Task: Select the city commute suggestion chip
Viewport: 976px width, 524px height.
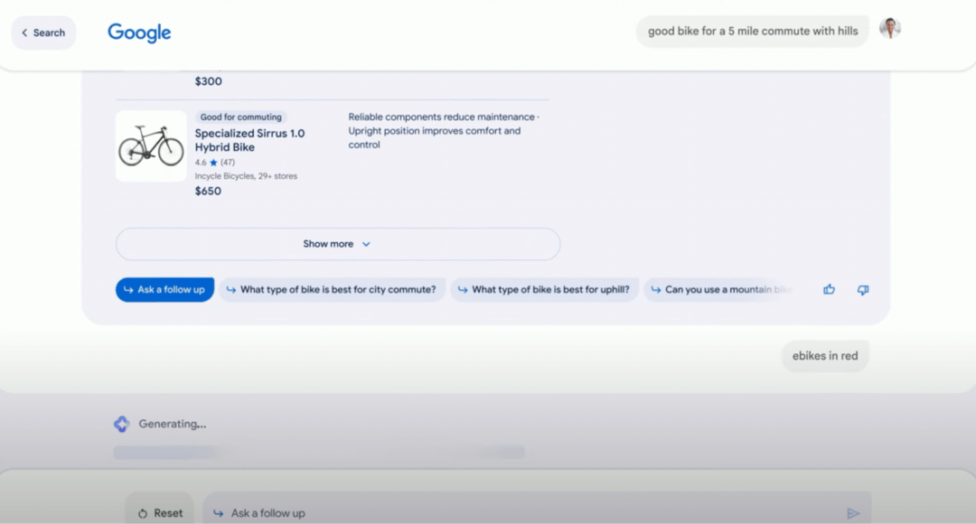Action: (x=332, y=290)
